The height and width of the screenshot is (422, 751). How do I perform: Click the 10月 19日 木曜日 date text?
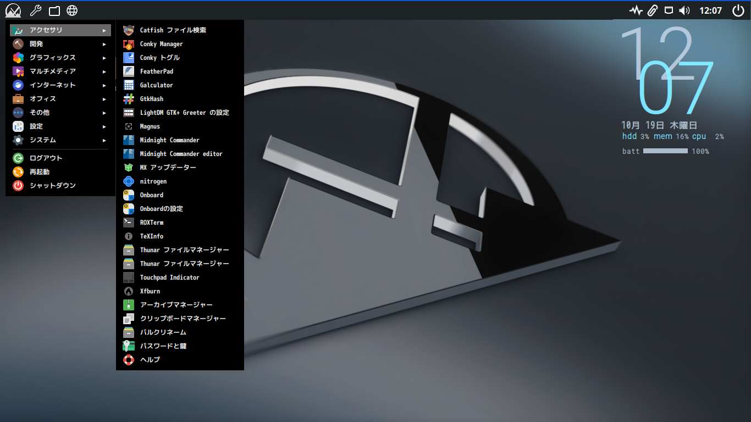tap(659, 125)
